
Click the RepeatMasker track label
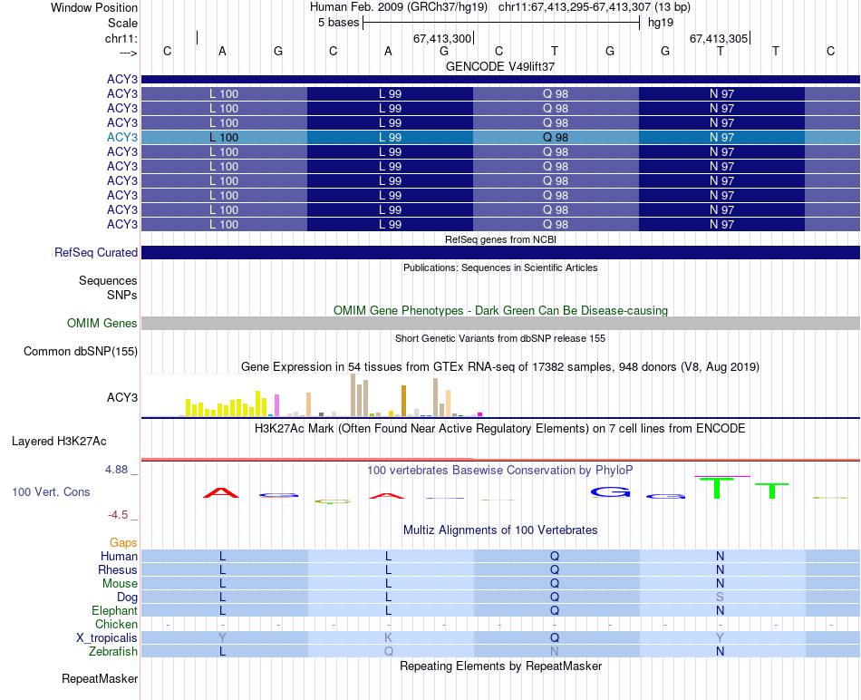(100, 679)
